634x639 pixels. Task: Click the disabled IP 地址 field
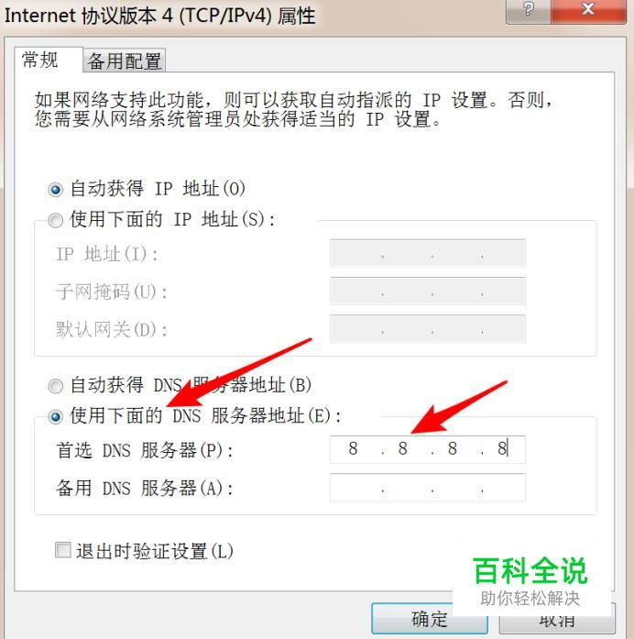click(428, 253)
